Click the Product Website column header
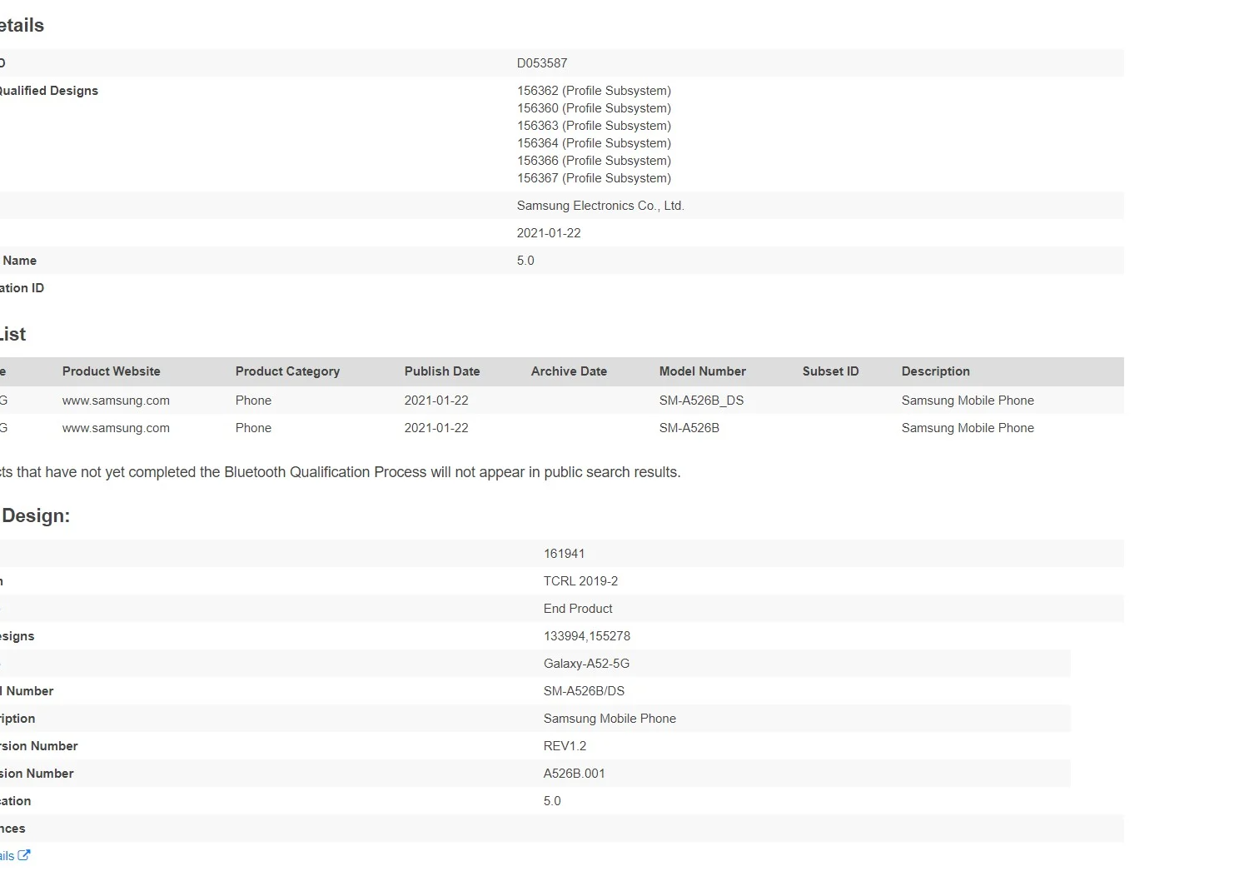Screen dimensions: 1234x871 112,371
